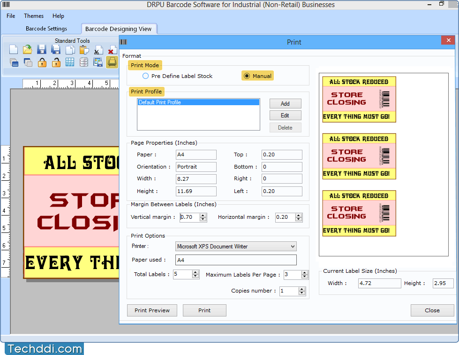Viewport: 459px width, 355px height.
Task: Click the Print button at dialog bottom
Action: [204, 310]
